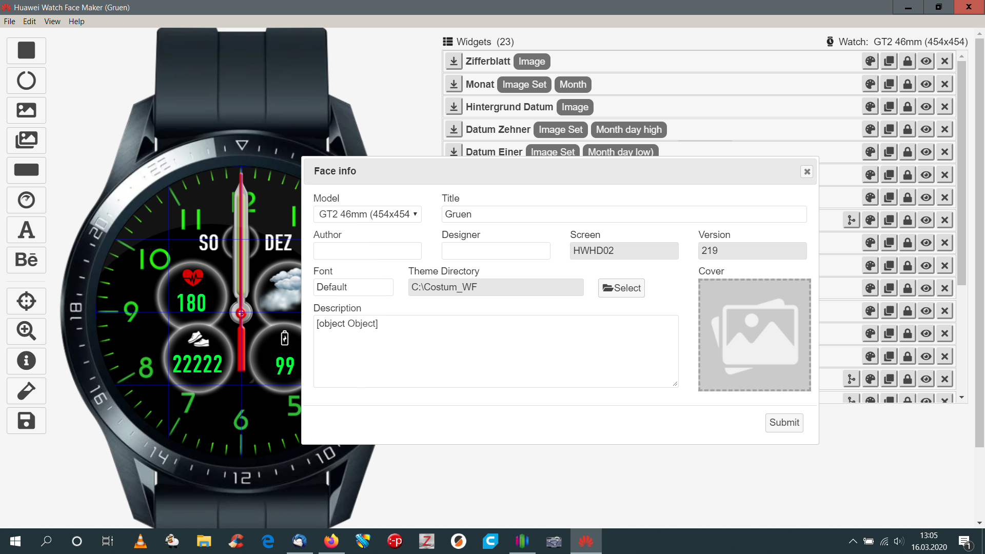Image resolution: width=985 pixels, height=554 pixels.
Task: Lock the Hintergrund Datum widget
Action: 908,107
